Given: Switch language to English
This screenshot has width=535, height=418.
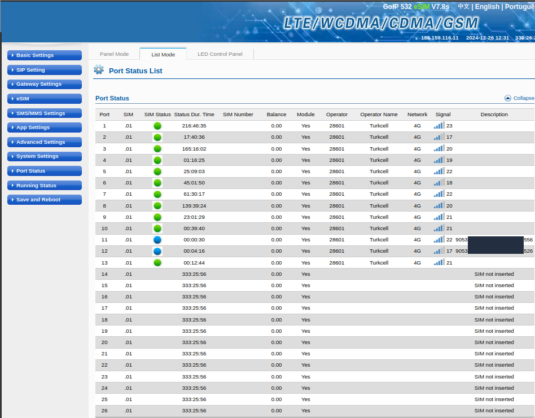Looking at the screenshot, I should click(487, 6).
